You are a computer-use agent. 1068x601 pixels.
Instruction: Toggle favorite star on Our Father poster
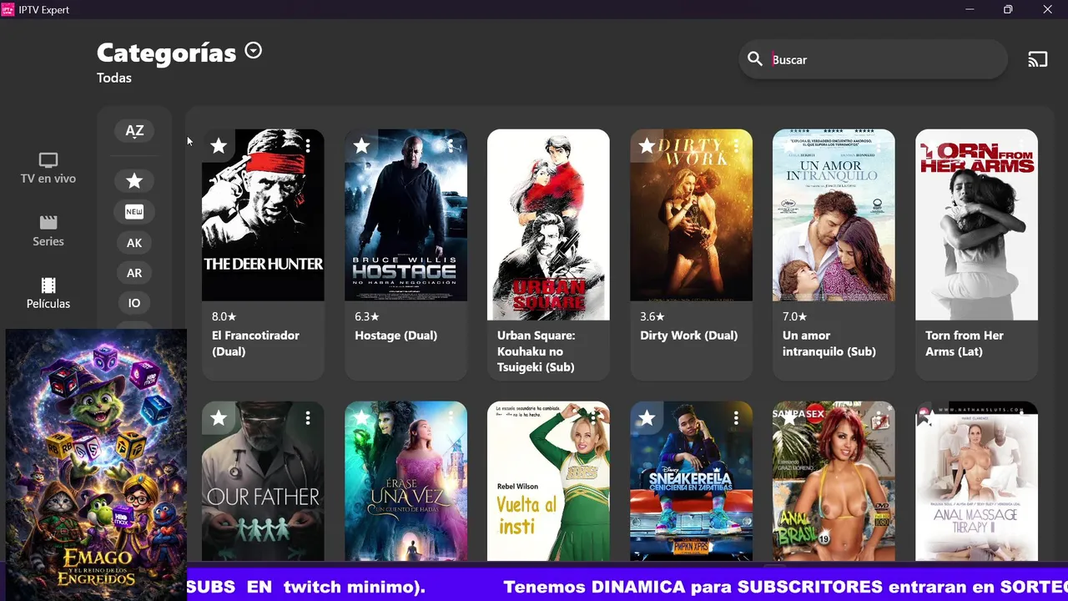[219, 418]
